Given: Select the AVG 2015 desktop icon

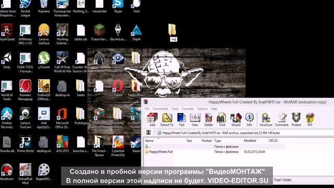Looking at the screenshot, I should (63, 144).
